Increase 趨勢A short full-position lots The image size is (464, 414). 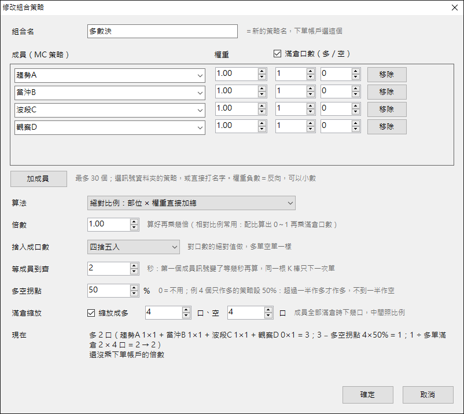[x=356, y=71]
